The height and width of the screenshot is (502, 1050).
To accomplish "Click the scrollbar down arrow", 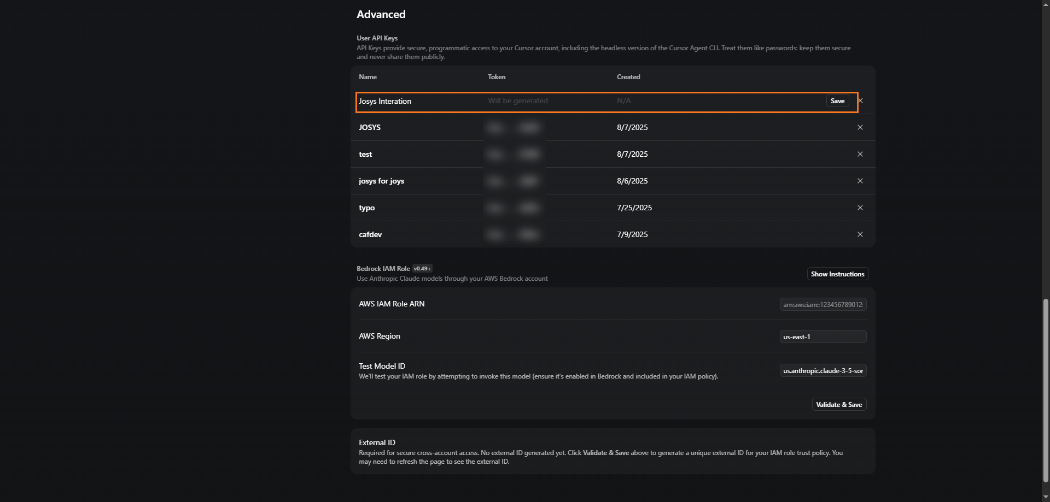I will (1046, 498).
